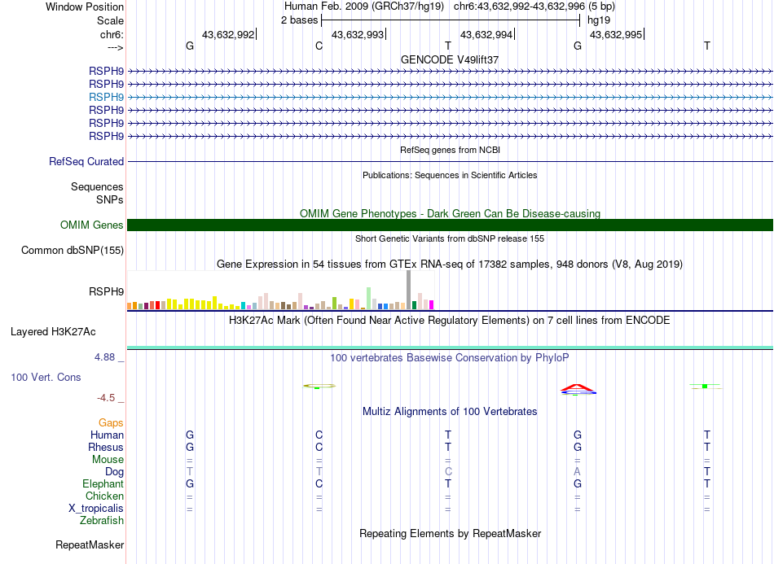Click the 4.88 upper conservation scale value
The height and width of the screenshot is (564, 774).
click(104, 357)
